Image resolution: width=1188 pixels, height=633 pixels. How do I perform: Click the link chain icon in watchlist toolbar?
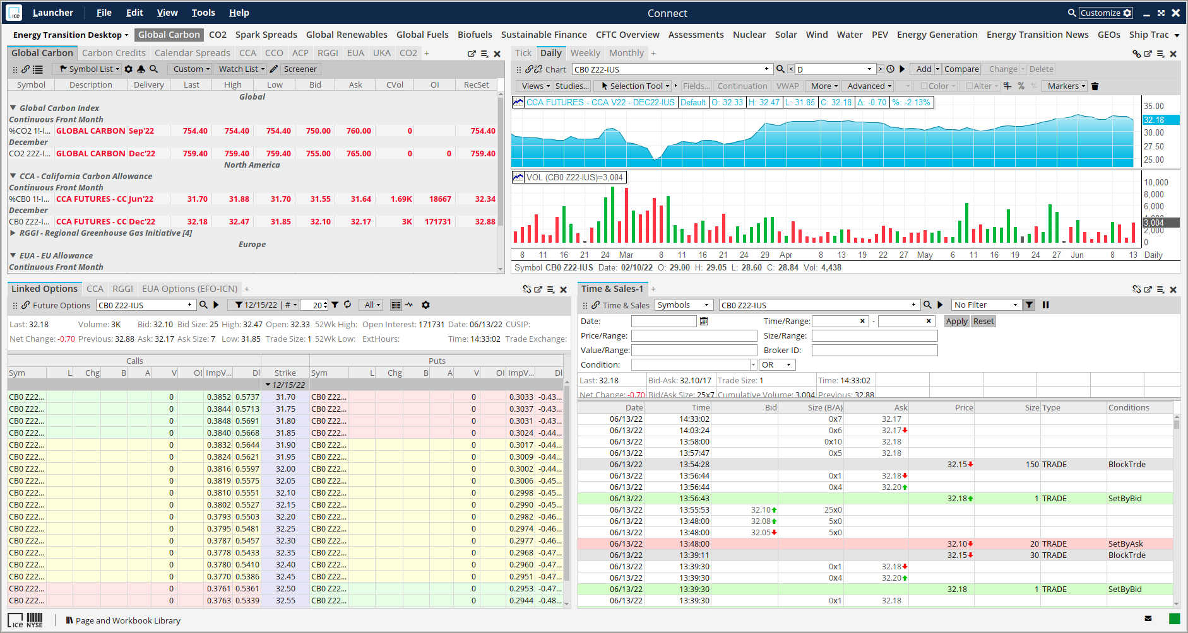pyautogui.click(x=25, y=69)
